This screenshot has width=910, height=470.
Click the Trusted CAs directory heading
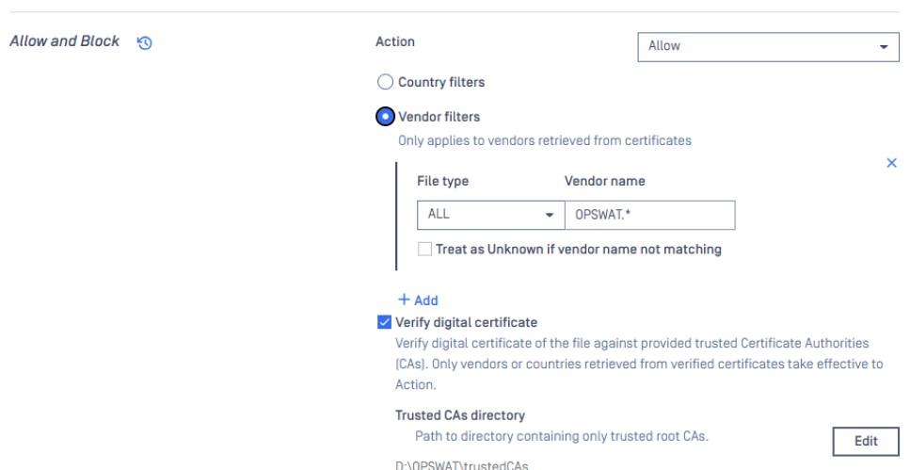tap(459, 415)
